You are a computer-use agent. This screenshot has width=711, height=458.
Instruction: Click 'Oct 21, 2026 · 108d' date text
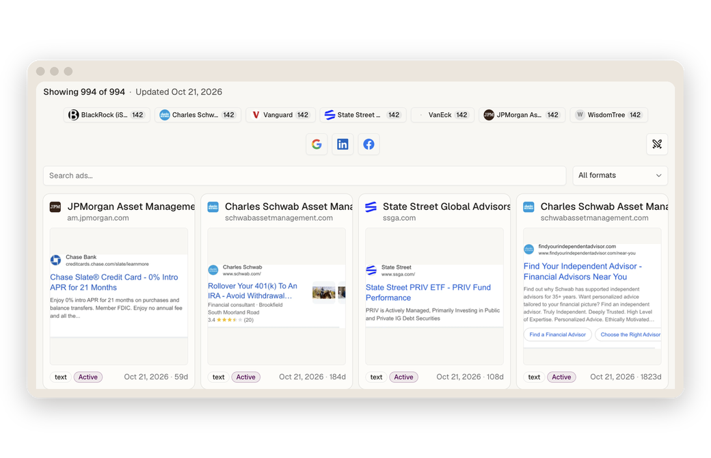point(470,377)
